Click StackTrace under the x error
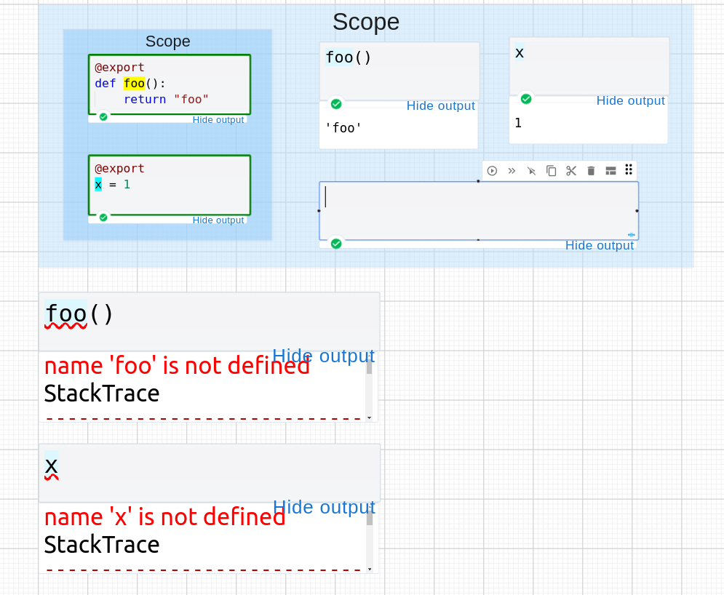Viewport: 724px width, 595px height. pos(102,545)
